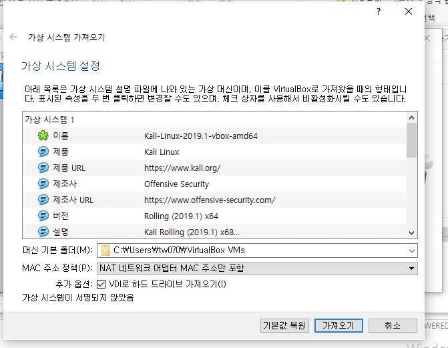Screen dimensions: 448x348
Task: Click the list scrollbar up arrow
Action: [x=411, y=118]
